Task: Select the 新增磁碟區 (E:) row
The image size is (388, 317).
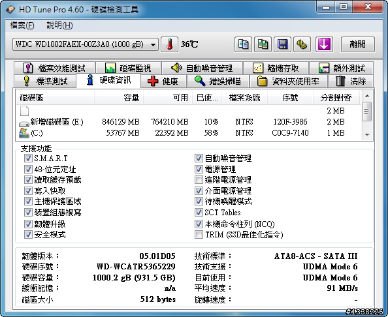Action: 188,122
